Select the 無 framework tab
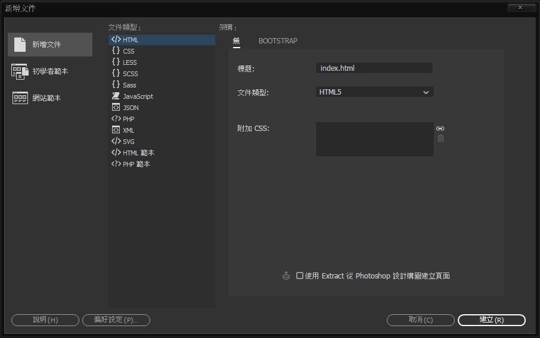This screenshot has height=338, width=540. point(236,41)
